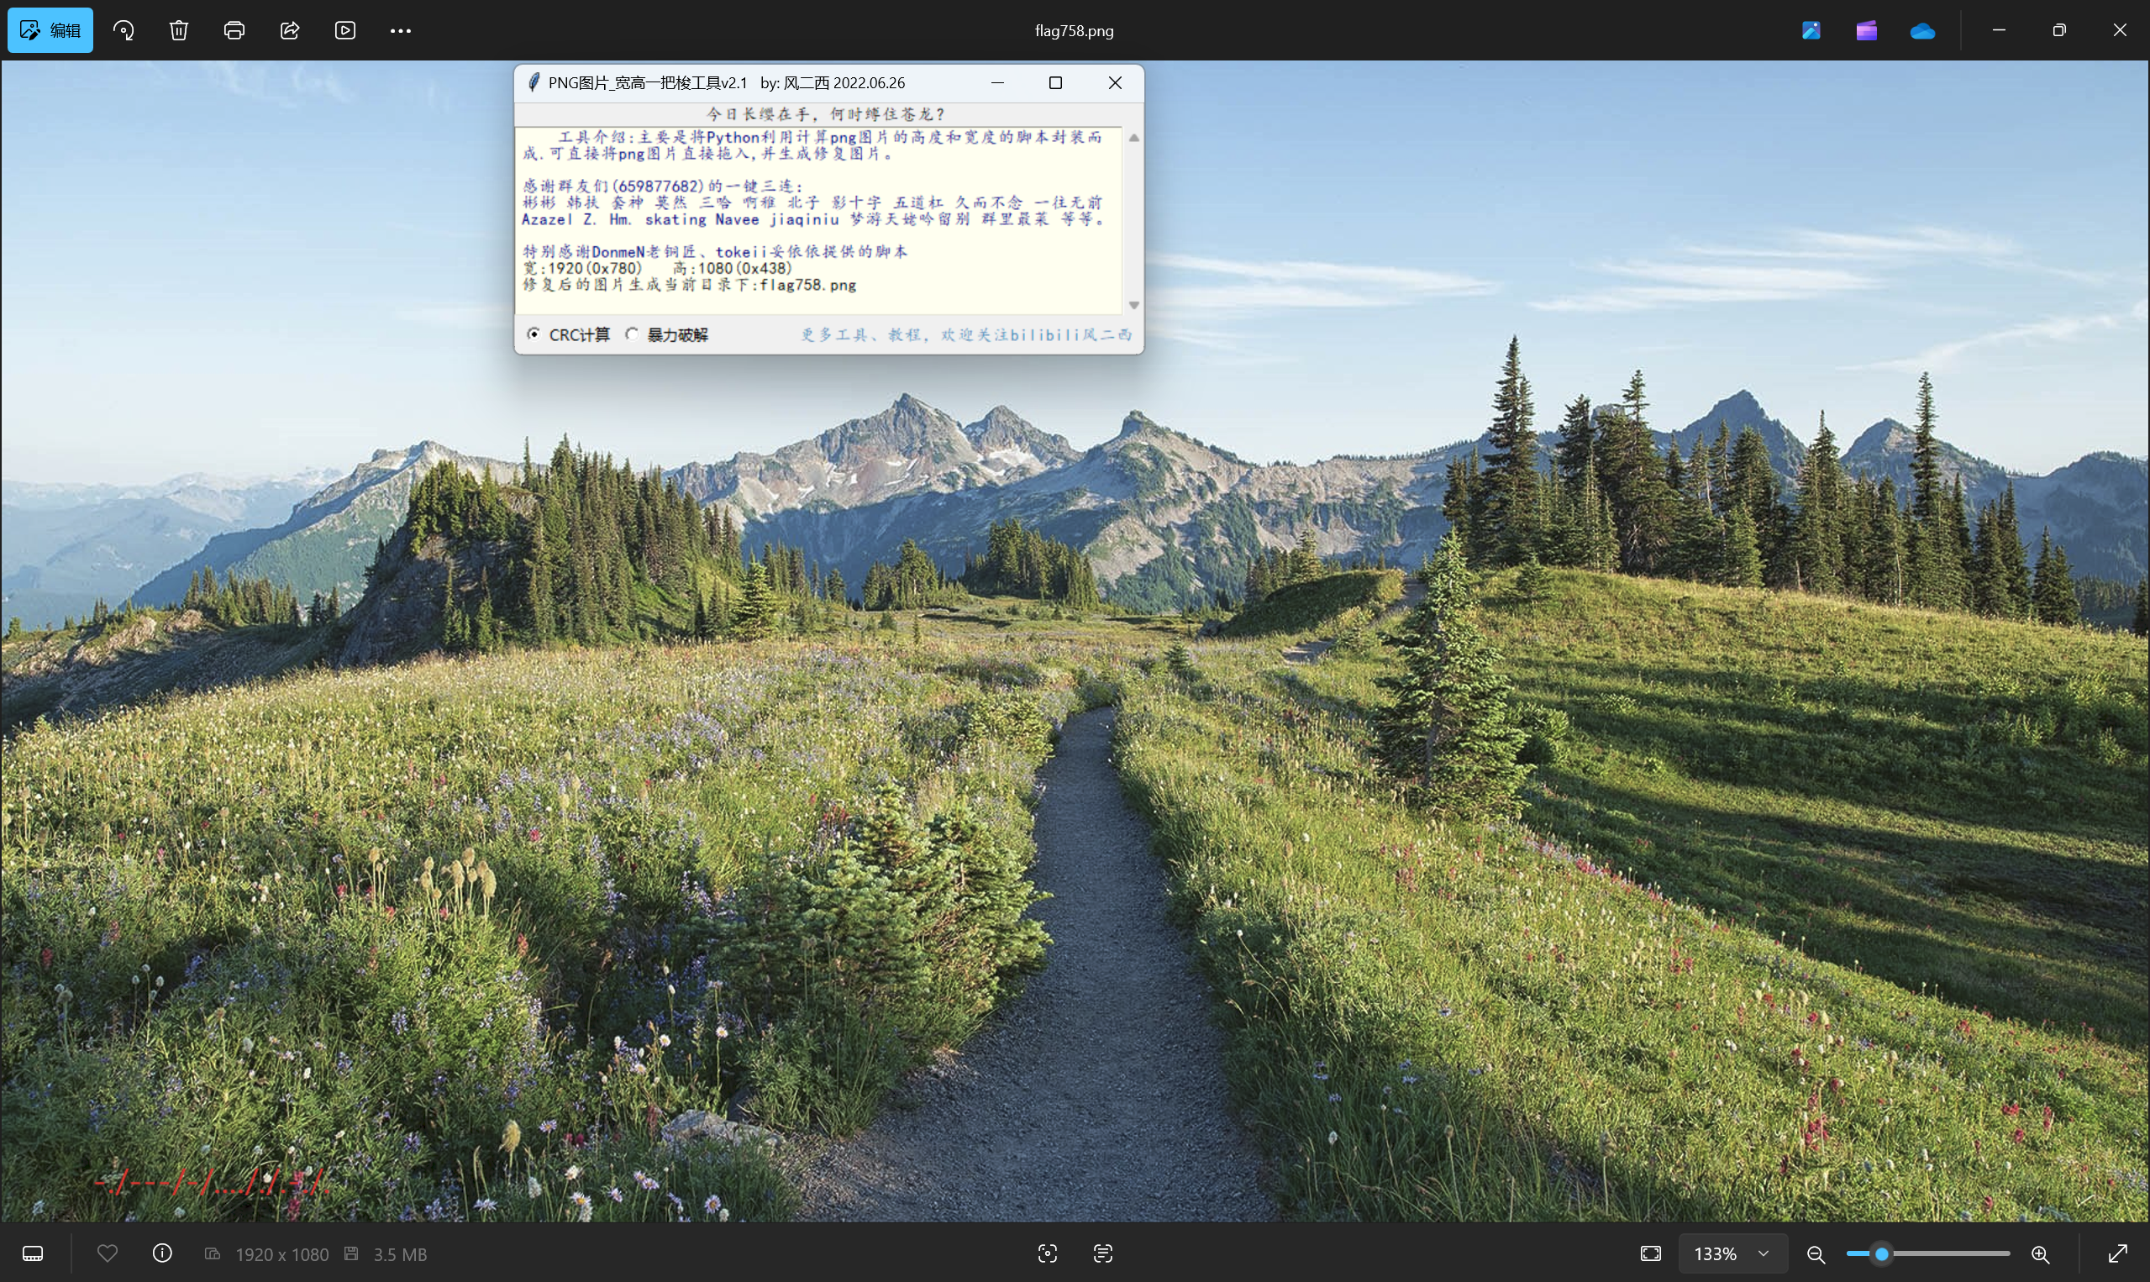Mark image as favorite with heart icon
2150x1282 pixels.
[107, 1253]
